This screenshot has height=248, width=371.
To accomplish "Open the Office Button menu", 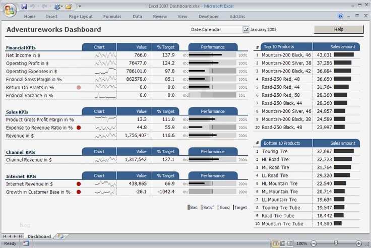I will point(10,10).
